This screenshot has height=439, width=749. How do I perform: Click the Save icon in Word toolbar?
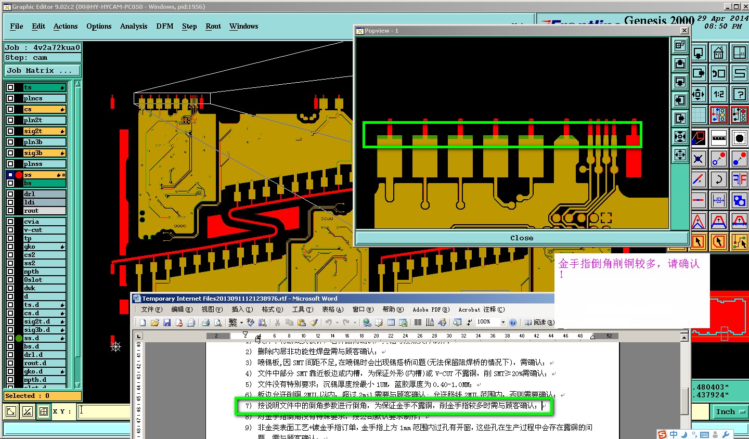[167, 322]
